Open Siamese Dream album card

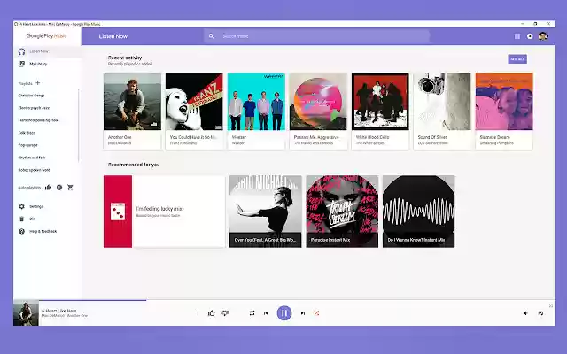(x=504, y=112)
